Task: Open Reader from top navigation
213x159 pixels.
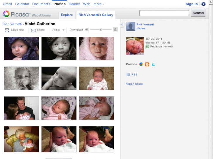Action: coord(74,4)
